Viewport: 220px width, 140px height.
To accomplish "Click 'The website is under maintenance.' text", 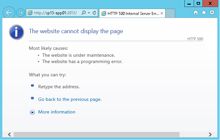I will click(78, 55).
